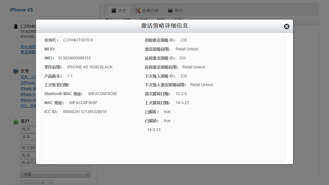329x185 pixels.
Task: Click 14-3-23 beside 上次解砖日期
Action: pyautogui.click(x=182, y=103)
